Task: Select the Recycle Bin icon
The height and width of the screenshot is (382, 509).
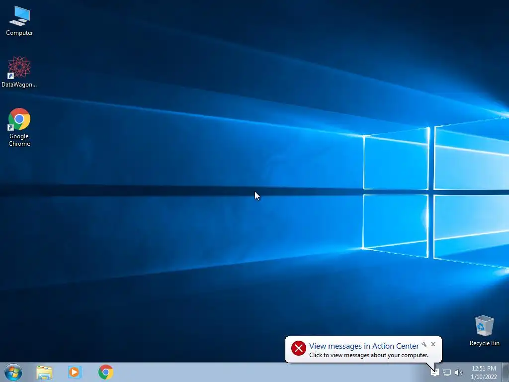Action: coord(484,331)
